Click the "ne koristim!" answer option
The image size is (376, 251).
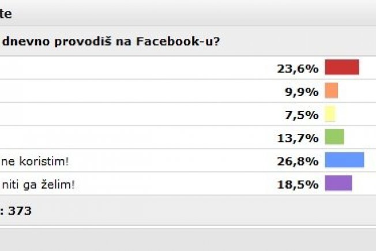(x=35, y=161)
